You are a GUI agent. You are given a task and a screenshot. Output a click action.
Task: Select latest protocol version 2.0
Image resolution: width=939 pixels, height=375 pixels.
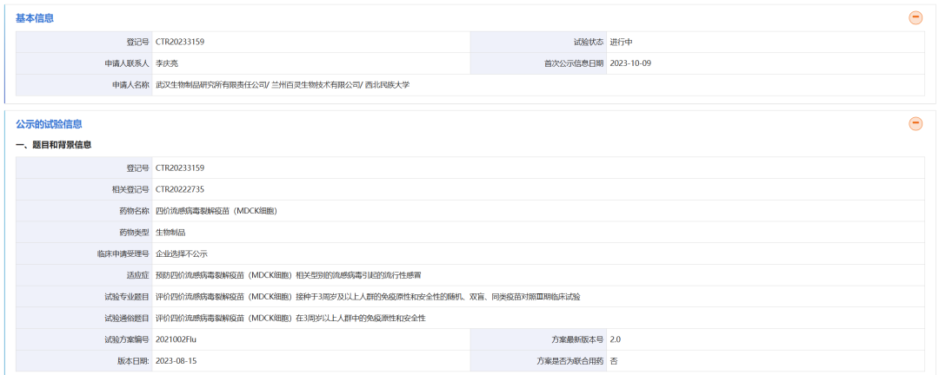click(615, 339)
